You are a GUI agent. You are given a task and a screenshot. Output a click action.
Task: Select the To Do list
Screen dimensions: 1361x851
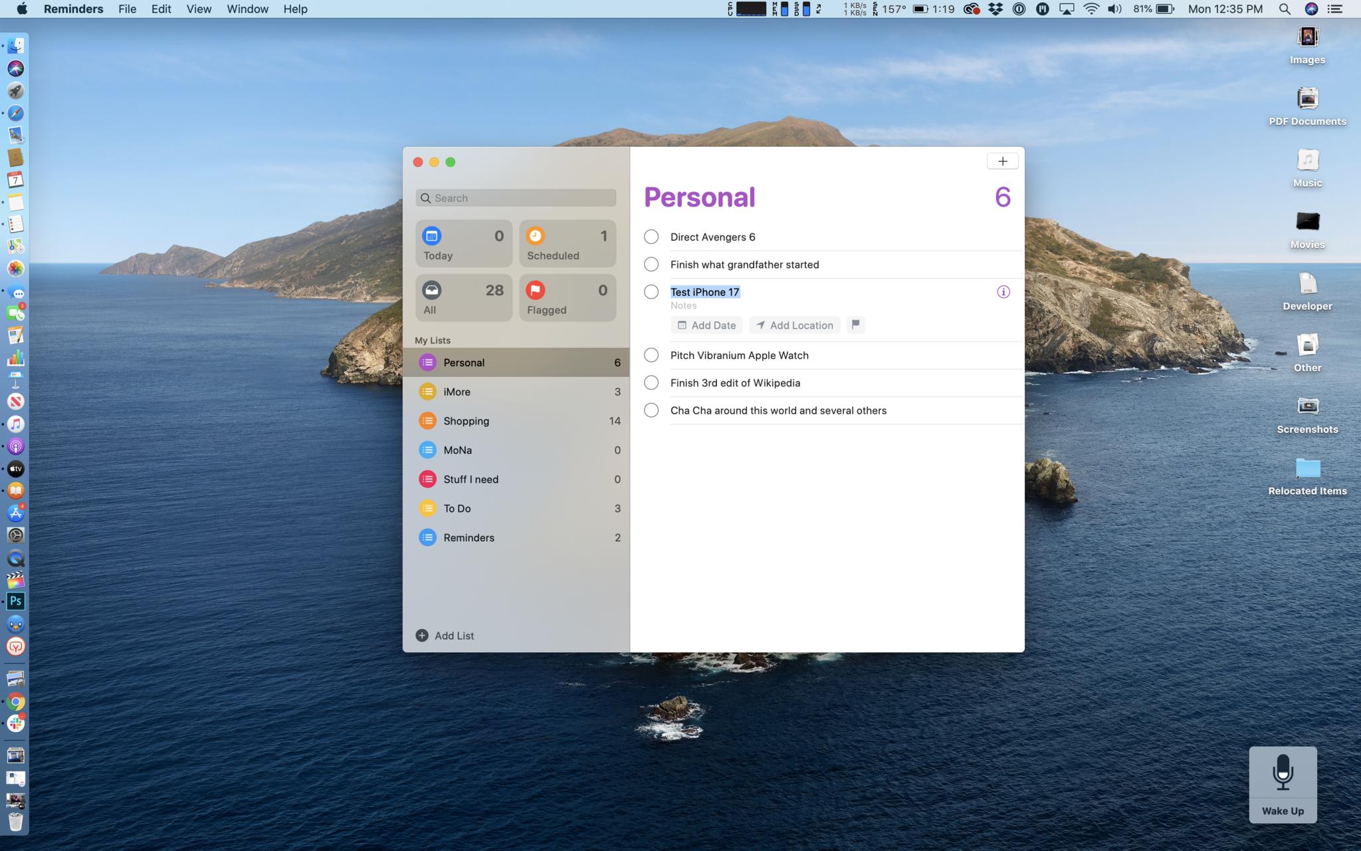[516, 509]
